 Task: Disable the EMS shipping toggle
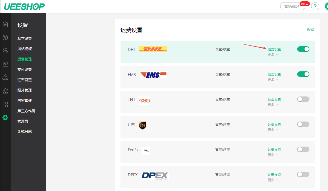[303, 74]
